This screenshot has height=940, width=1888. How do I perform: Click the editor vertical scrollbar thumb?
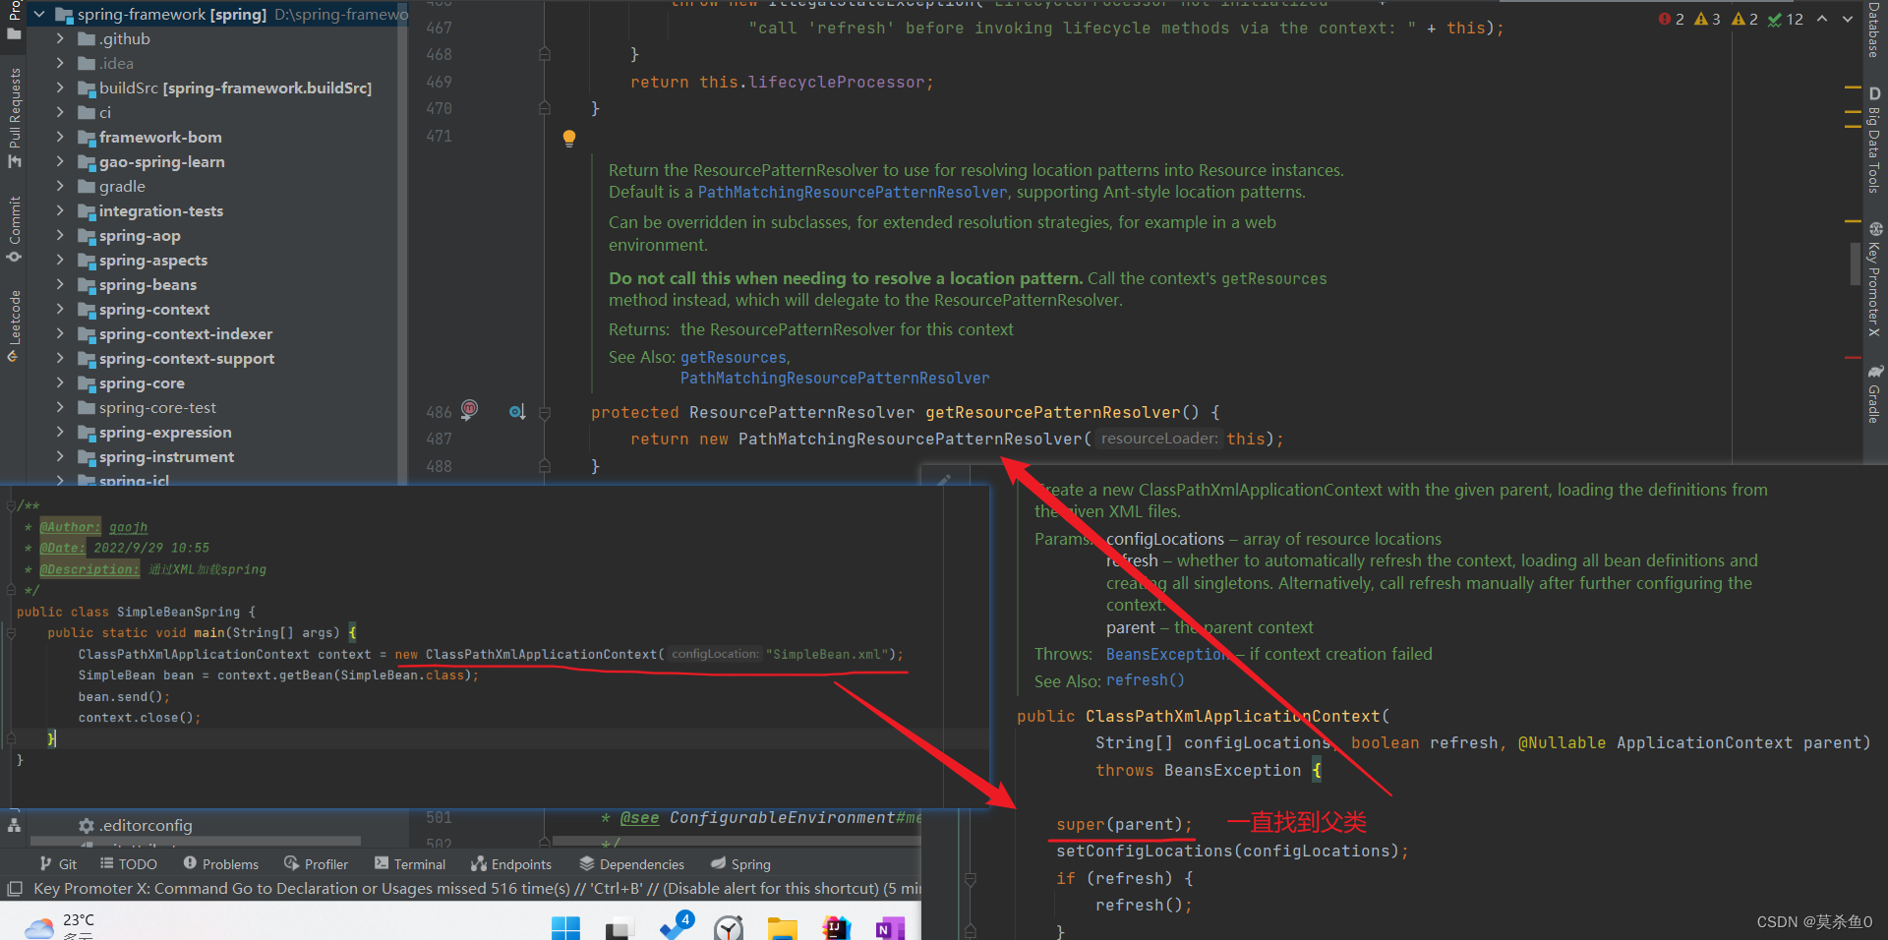coord(1856,263)
